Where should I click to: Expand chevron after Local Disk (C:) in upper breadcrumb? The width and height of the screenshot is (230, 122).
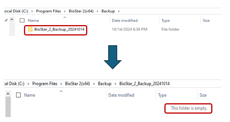pos(32,11)
